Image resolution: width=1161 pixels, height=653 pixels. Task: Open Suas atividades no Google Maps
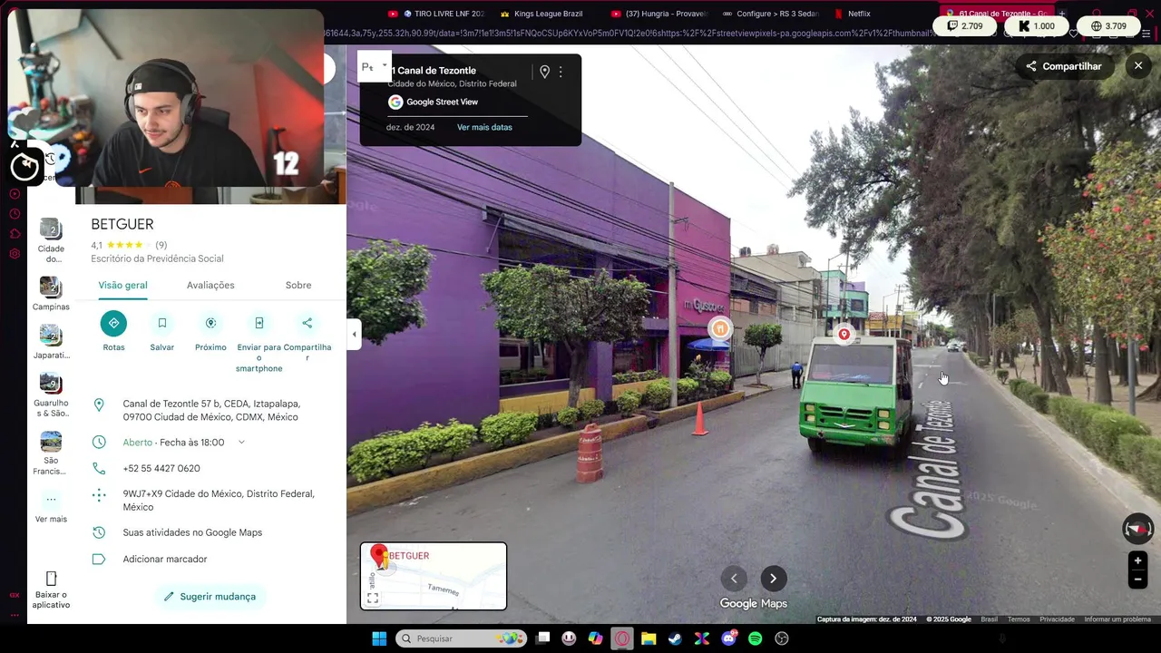[192, 532]
